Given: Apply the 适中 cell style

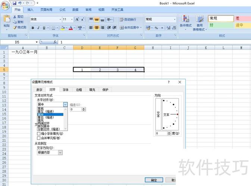Looking at the screenshot, I should 242,25.
